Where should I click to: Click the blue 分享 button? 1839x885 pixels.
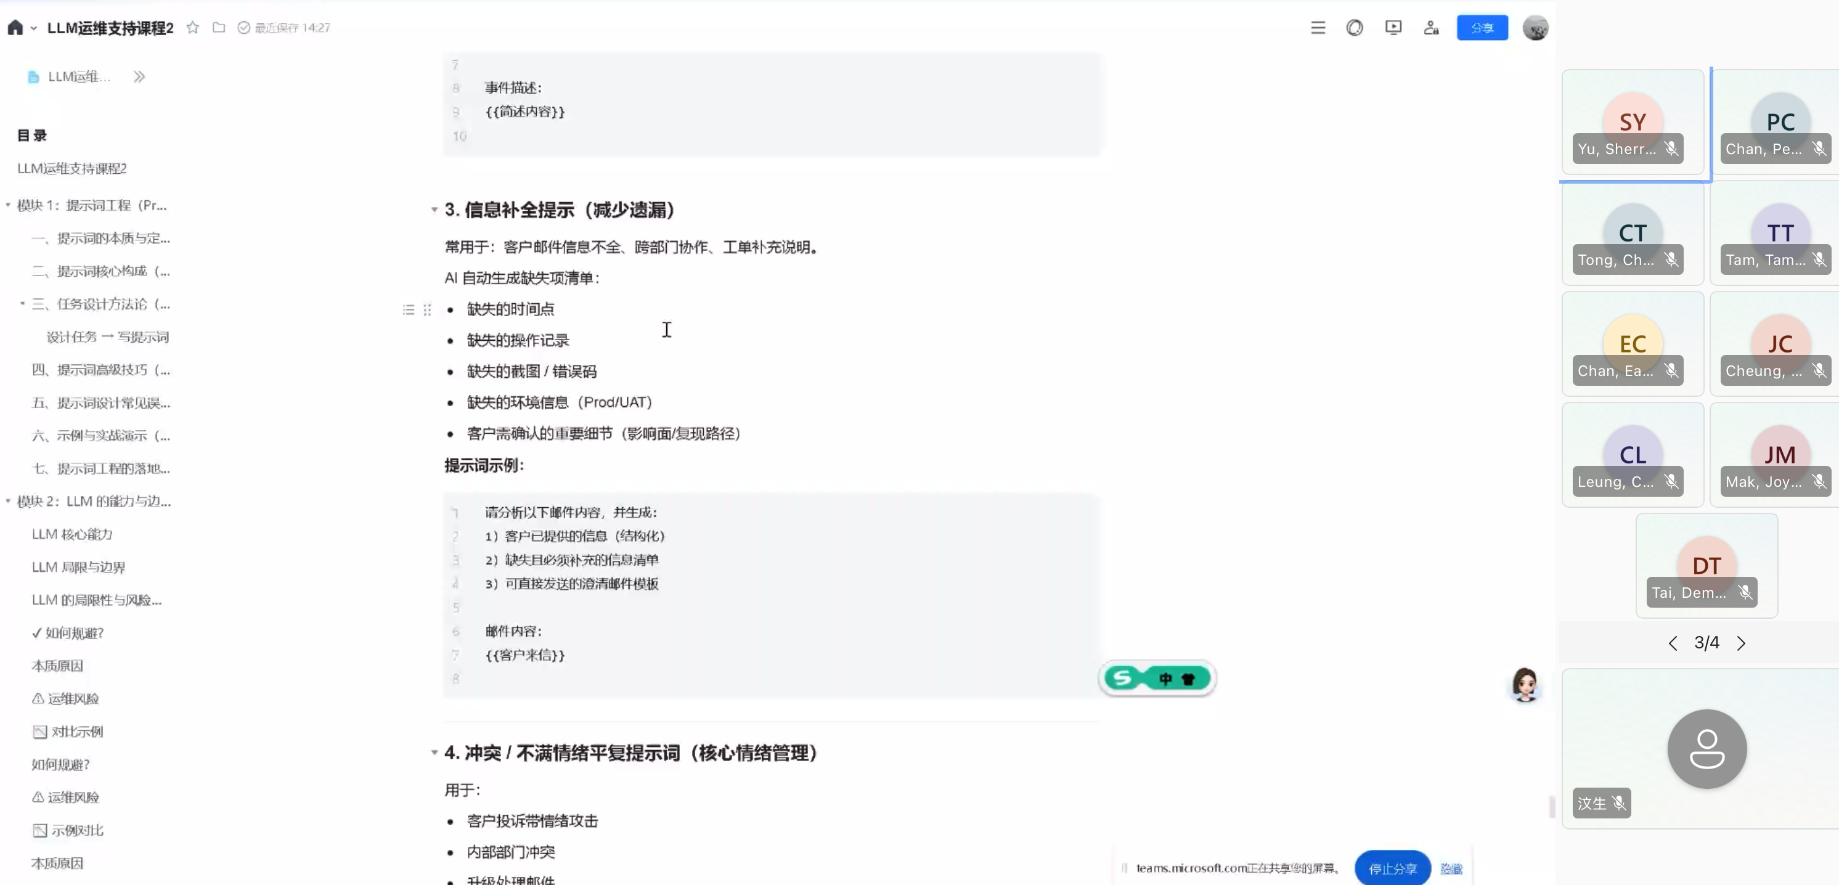(x=1482, y=28)
